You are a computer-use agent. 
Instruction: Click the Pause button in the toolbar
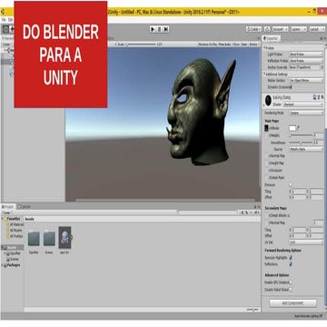pyautogui.click(x=159, y=29)
